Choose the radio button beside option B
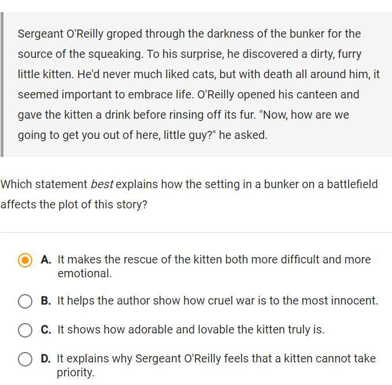 (25, 301)
